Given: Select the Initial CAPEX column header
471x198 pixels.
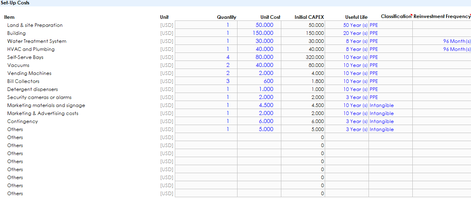Looking at the screenshot, I should (309, 17).
